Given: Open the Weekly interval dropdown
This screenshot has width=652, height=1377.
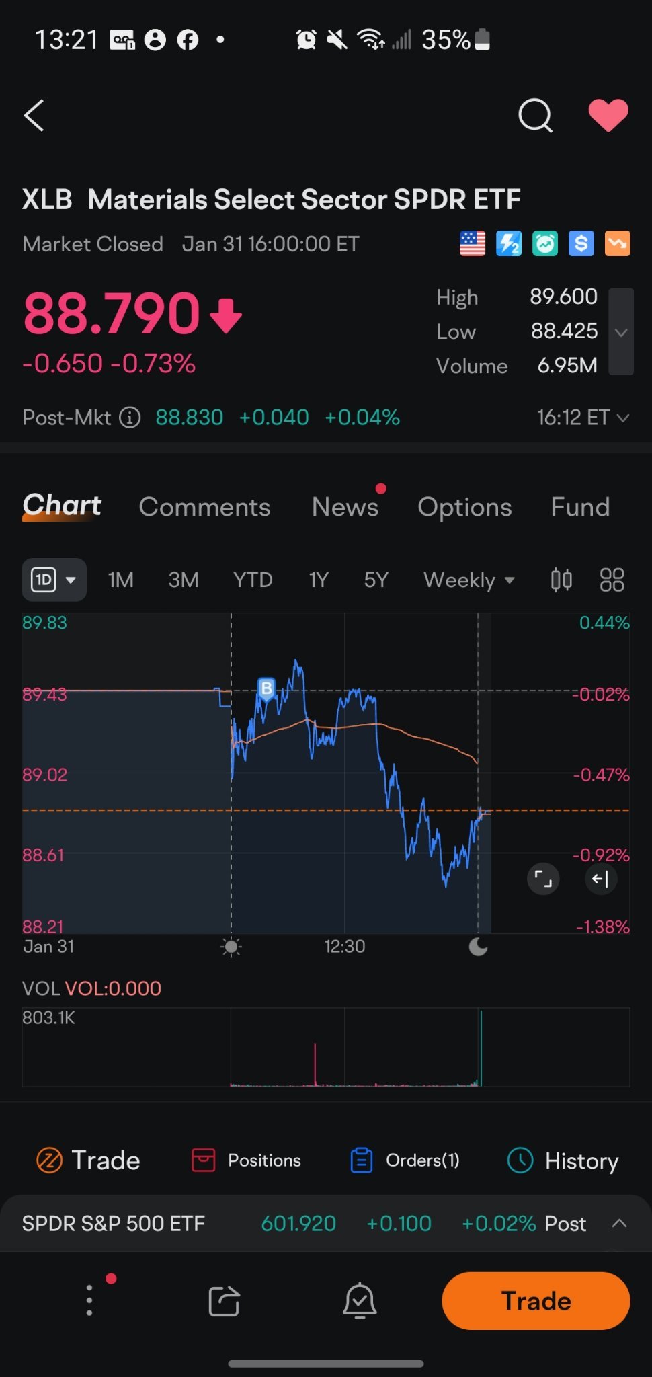Looking at the screenshot, I should pyautogui.click(x=468, y=580).
